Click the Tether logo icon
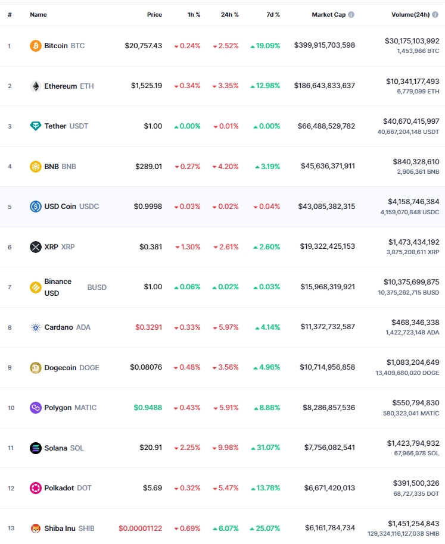Screen dimensions: 445x544 [x=35, y=126]
